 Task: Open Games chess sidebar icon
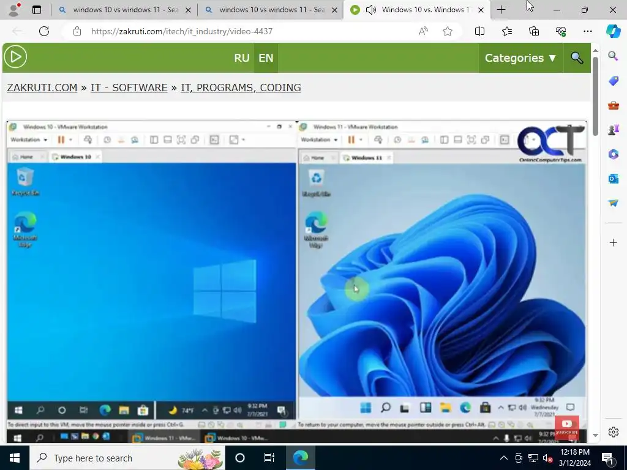pyautogui.click(x=613, y=130)
